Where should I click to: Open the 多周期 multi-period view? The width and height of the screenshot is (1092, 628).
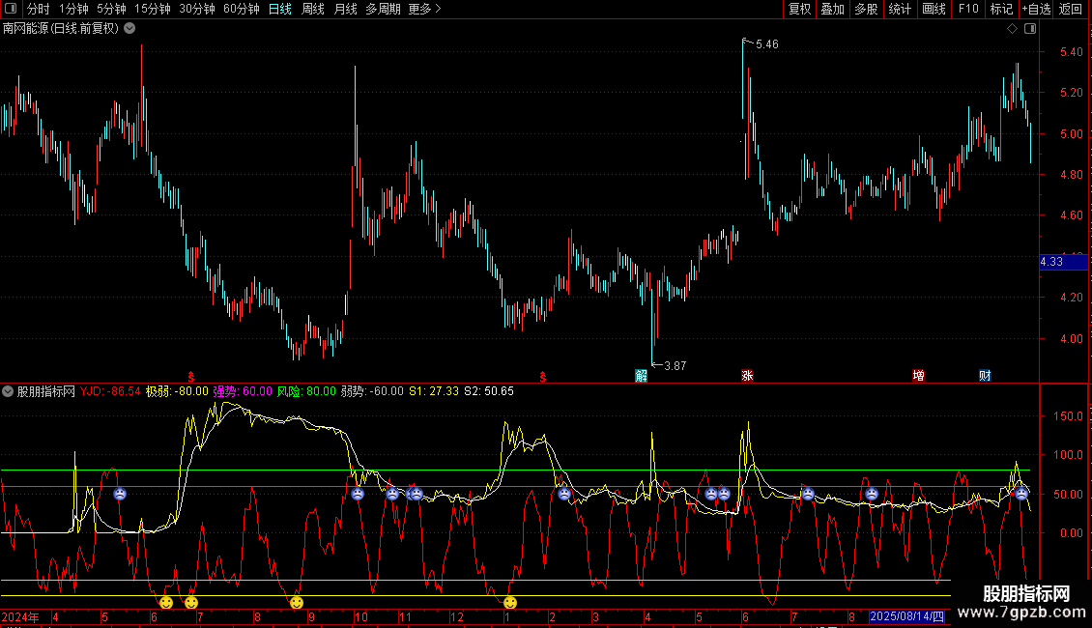tap(383, 9)
